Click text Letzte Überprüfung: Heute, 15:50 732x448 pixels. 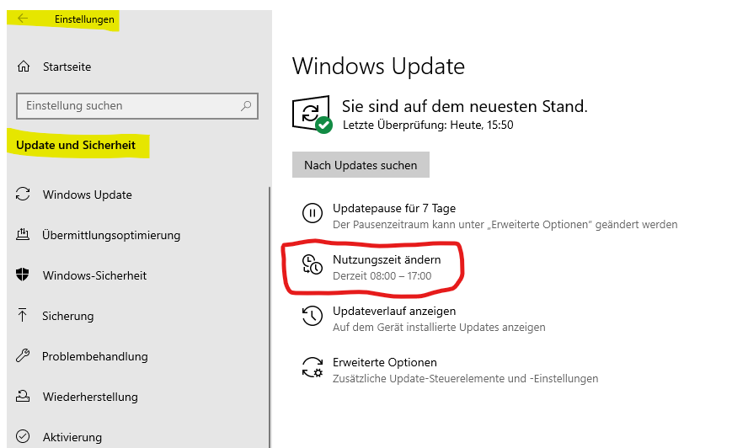coord(428,125)
